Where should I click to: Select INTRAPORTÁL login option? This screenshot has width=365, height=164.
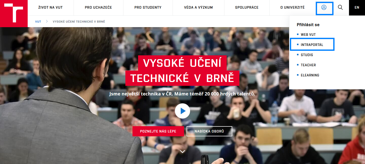click(x=312, y=45)
